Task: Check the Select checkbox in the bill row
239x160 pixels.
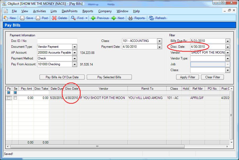Action: pos(15,98)
